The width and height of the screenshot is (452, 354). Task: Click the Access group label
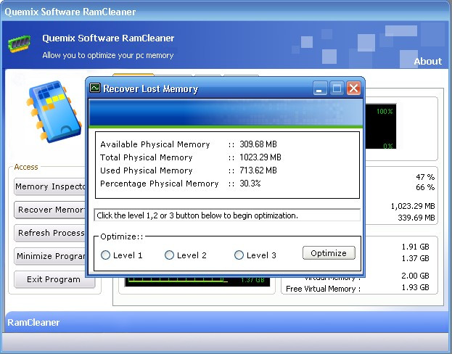pyautogui.click(x=26, y=167)
